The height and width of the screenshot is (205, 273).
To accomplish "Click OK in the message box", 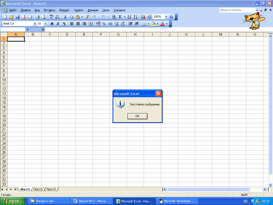I will coord(137,116).
